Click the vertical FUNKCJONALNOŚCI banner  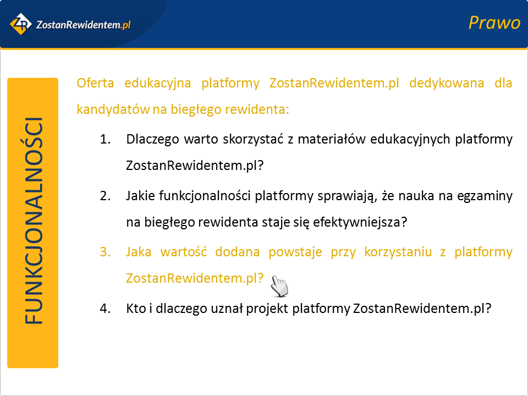(x=33, y=223)
